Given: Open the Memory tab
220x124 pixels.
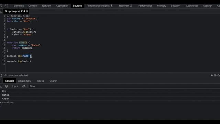Looking at the screenshot, I should [162, 6].
